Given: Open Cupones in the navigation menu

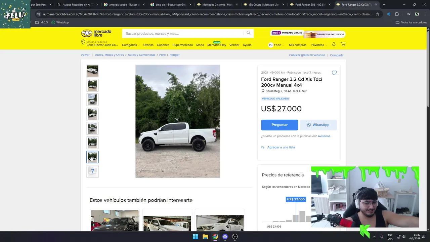Looking at the screenshot, I should coord(163,45).
